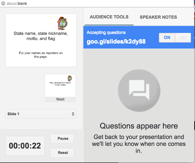Open the Slide 1 dropdown
The image size is (195, 163).
tap(41, 114)
